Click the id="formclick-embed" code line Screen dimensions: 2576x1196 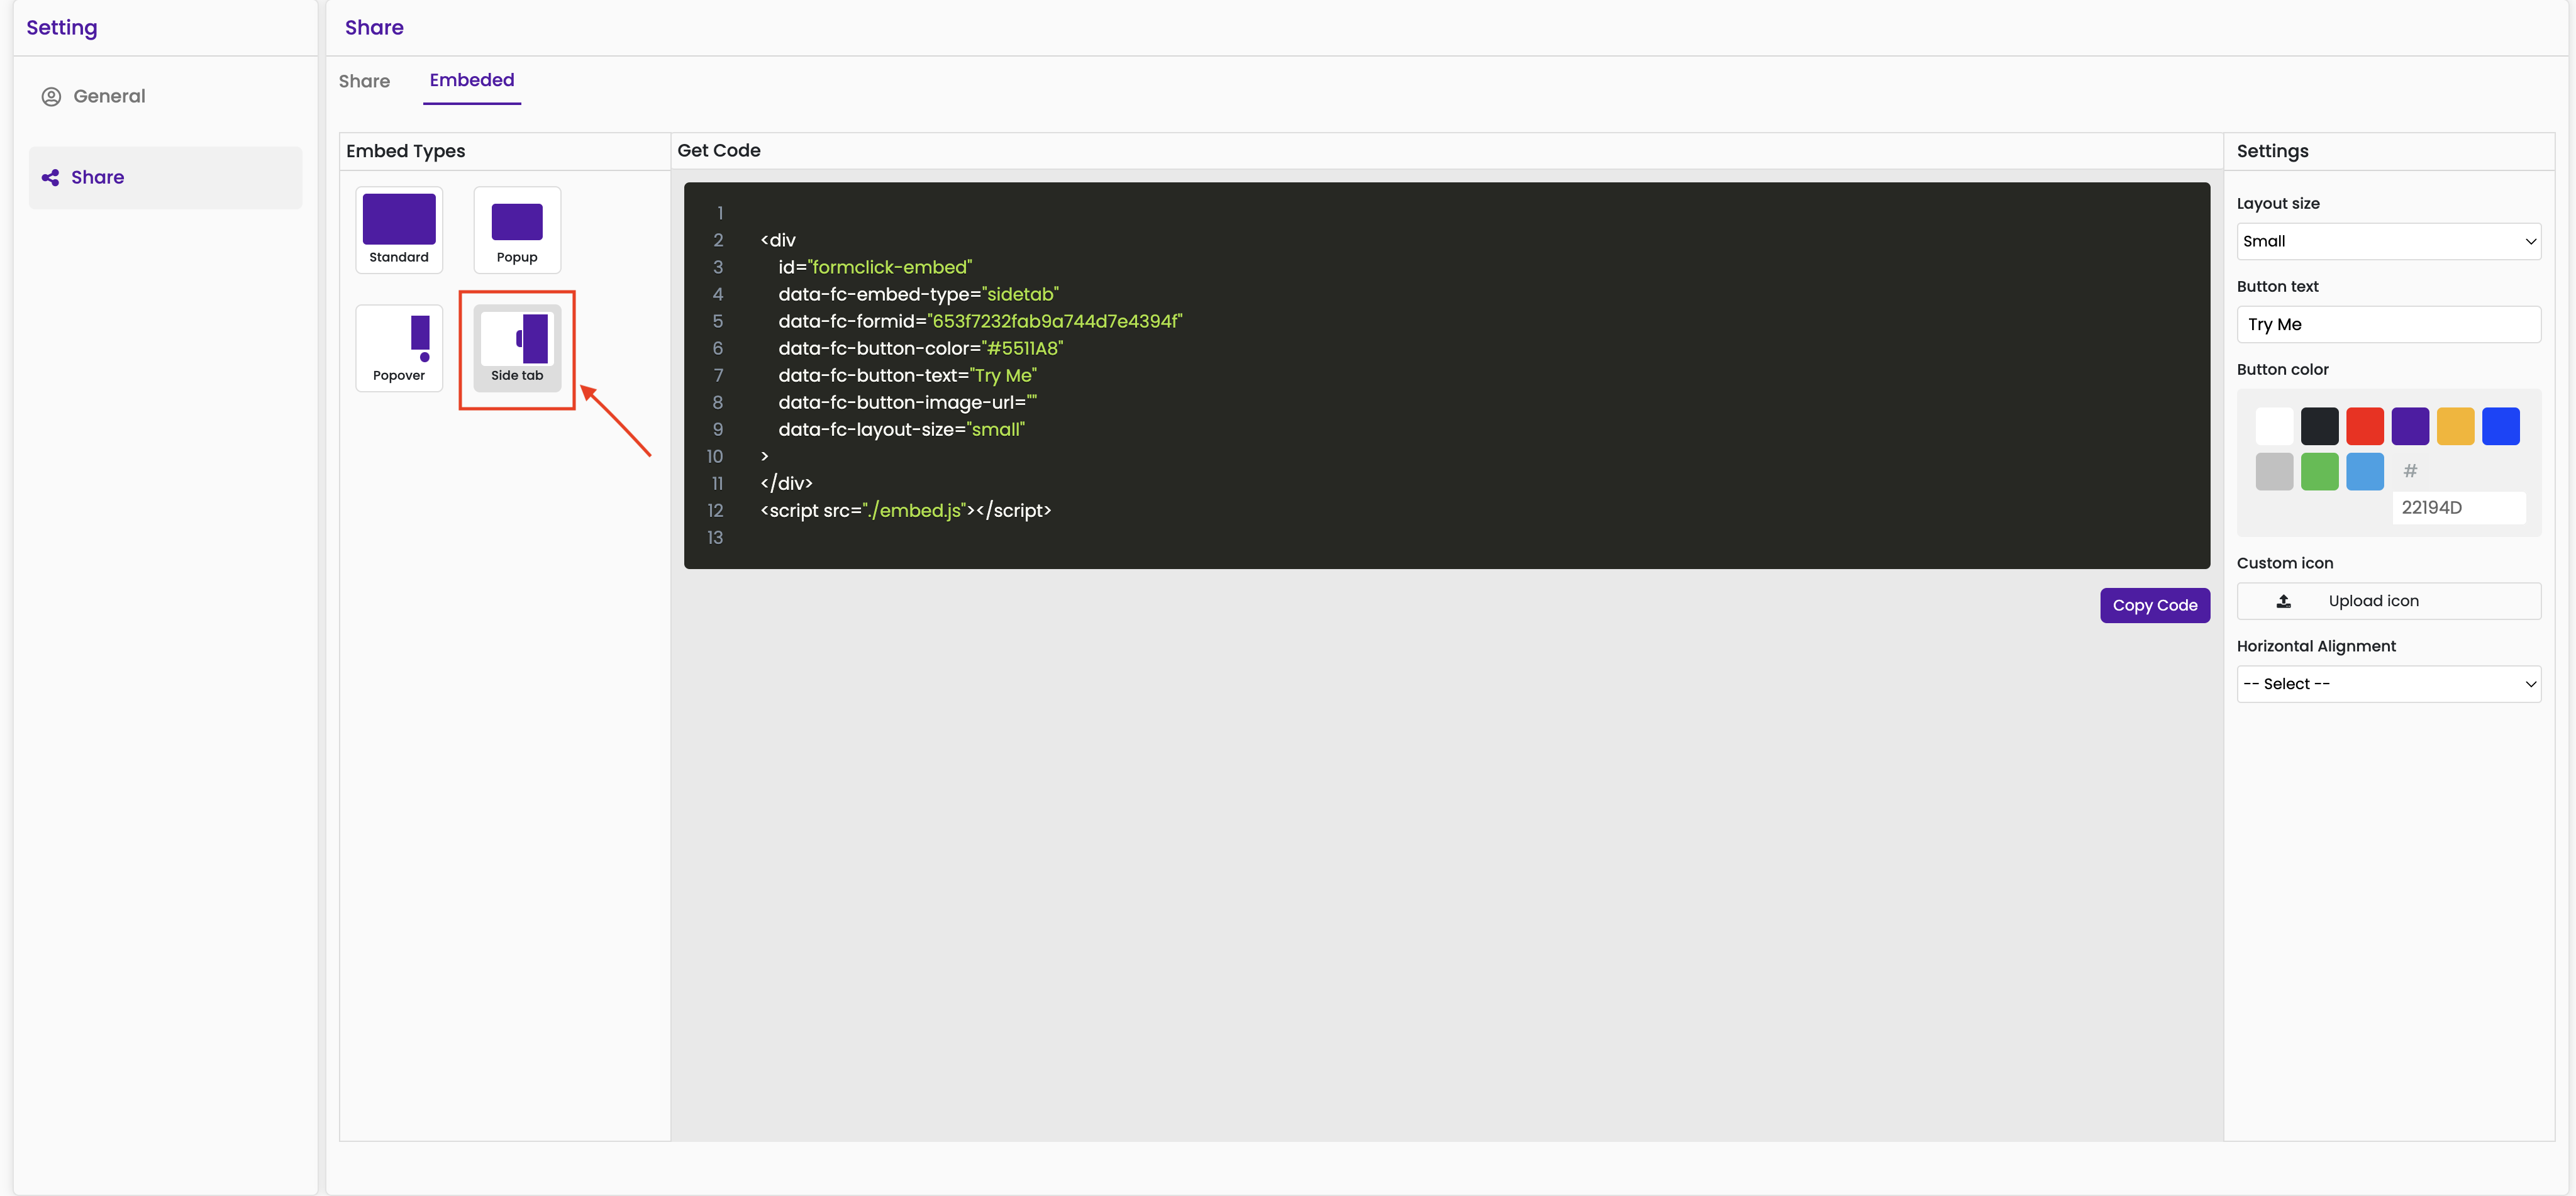click(875, 267)
